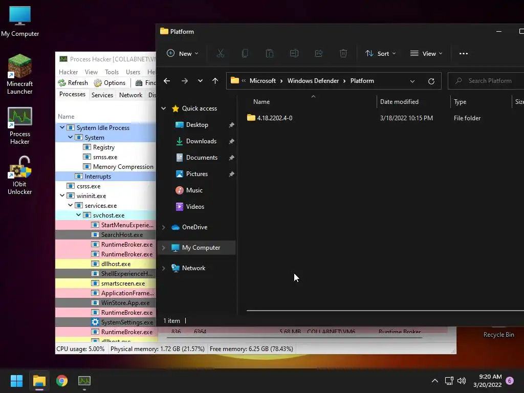Expand My Computer in navigation pane
The height and width of the screenshot is (393, 524).
163,248
